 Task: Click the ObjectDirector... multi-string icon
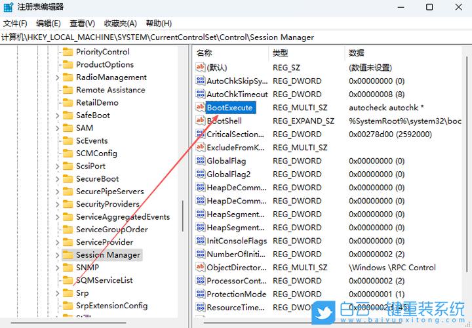pos(200,268)
